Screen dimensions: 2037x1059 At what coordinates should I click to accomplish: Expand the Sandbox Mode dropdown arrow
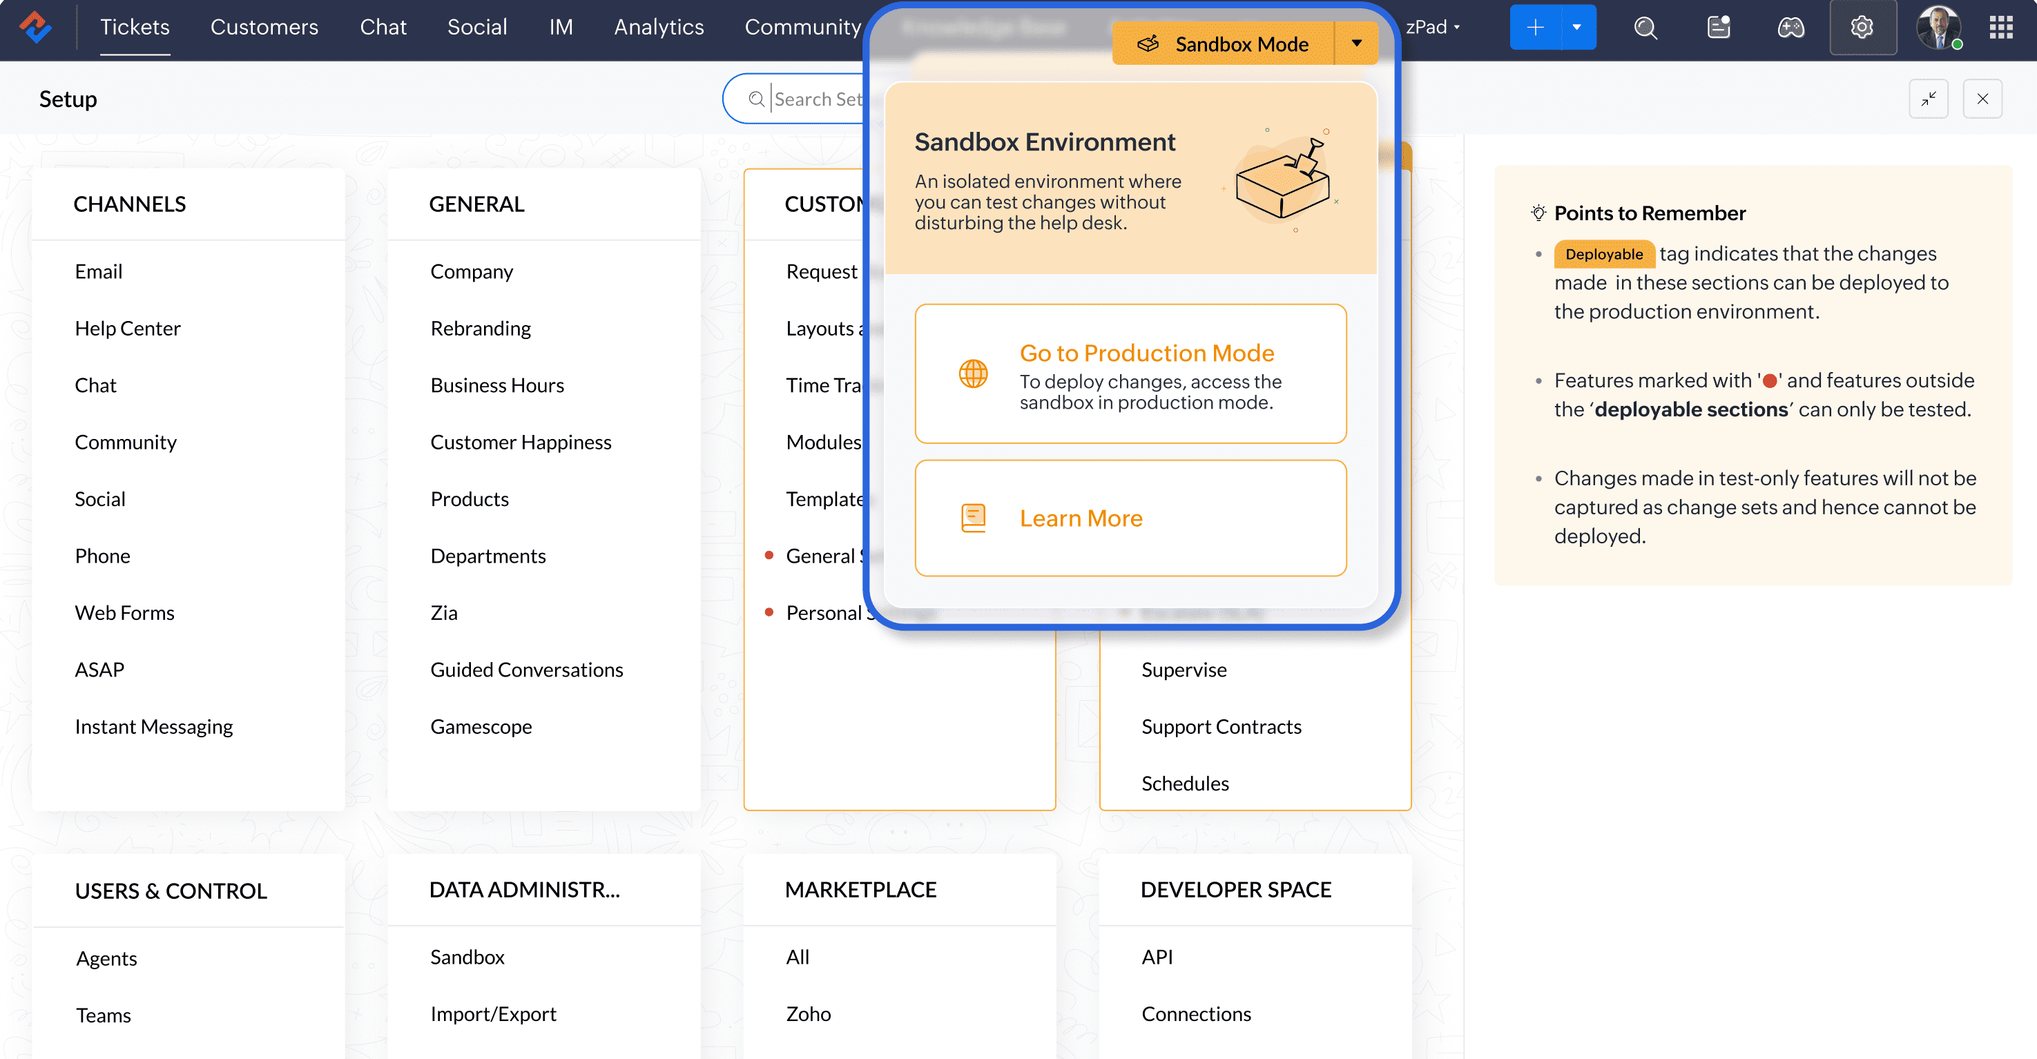click(1356, 43)
